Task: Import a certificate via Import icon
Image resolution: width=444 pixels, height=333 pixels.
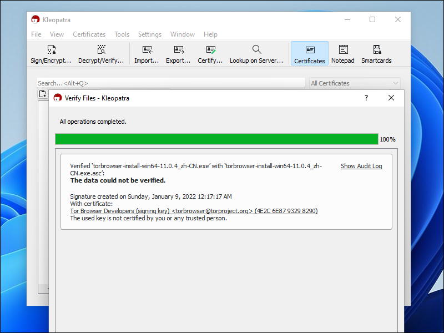Action: pyautogui.click(x=147, y=54)
